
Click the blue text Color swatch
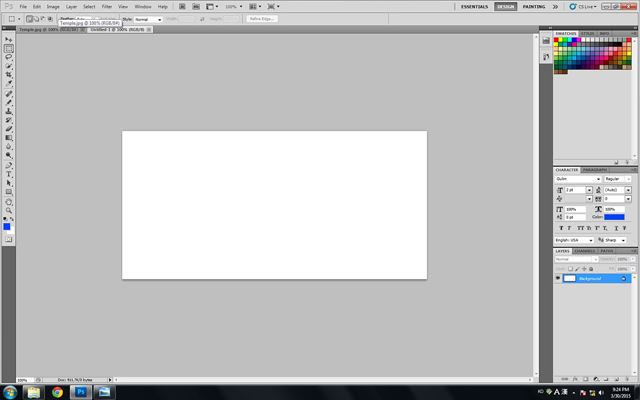pyautogui.click(x=614, y=217)
